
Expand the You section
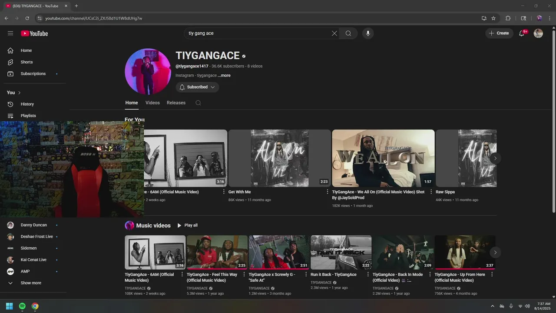14,93
